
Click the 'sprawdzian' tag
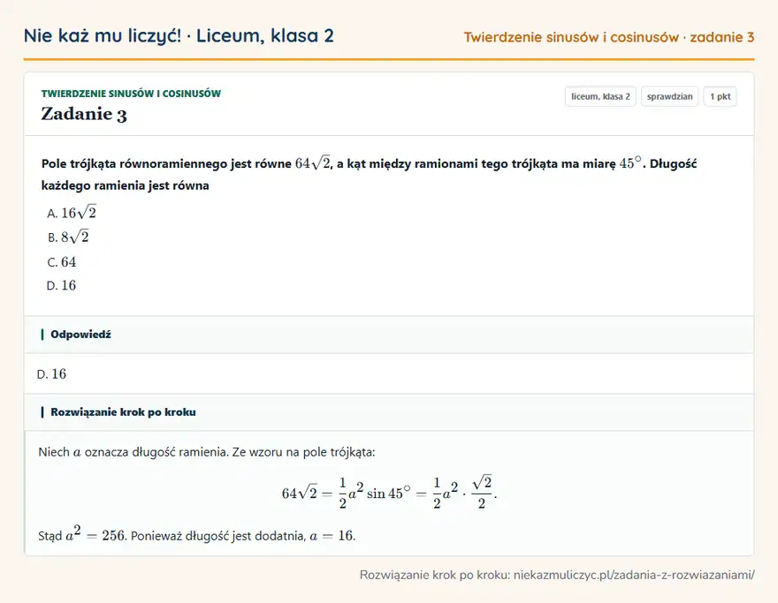(669, 96)
